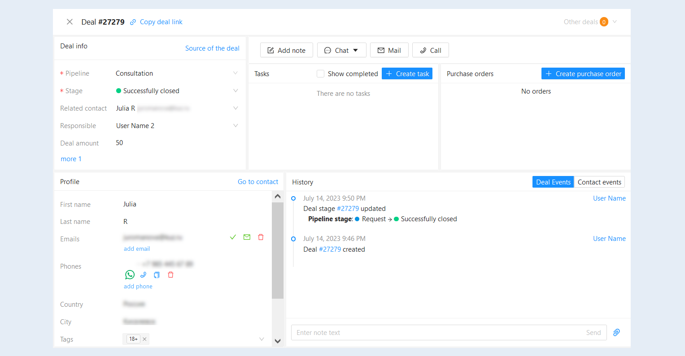Delete the email with the red trash icon

coord(261,237)
